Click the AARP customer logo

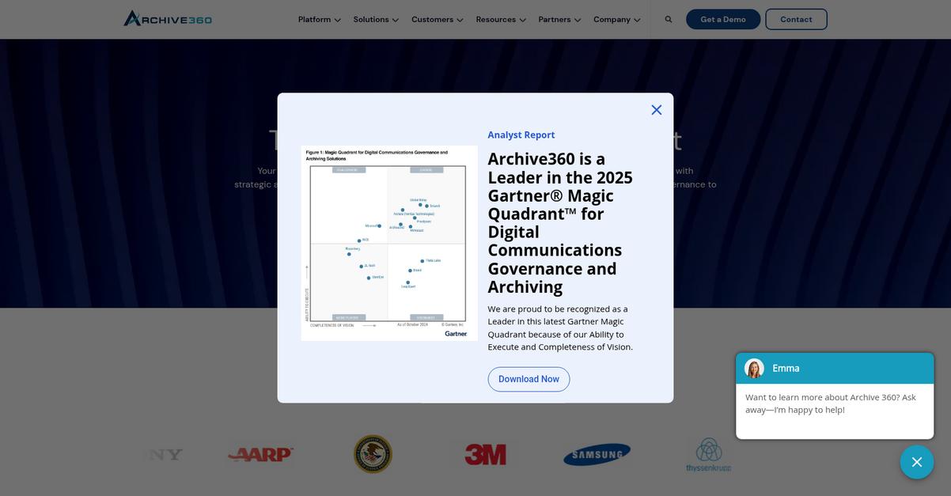pyautogui.click(x=261, y=454)
